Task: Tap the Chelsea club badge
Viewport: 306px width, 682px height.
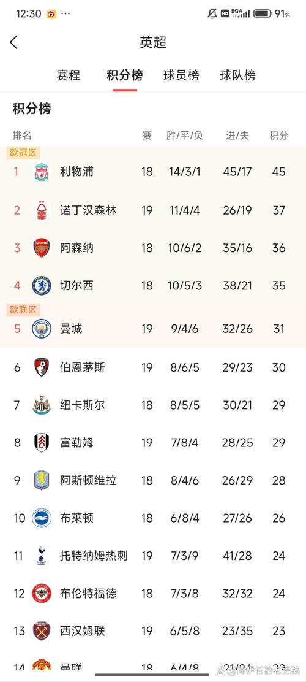Action: (x=42, y=286)
